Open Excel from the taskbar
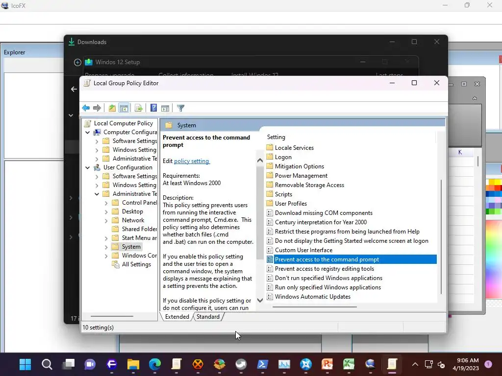The image size is (502, 376). [x=349, y=364]
